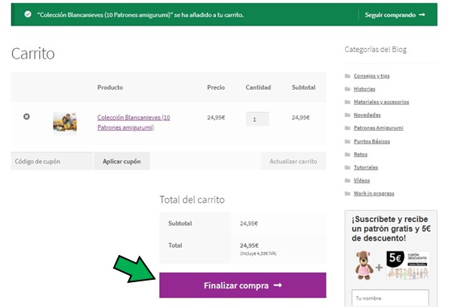Click the folder icon beside Historias

pos(347,89)
